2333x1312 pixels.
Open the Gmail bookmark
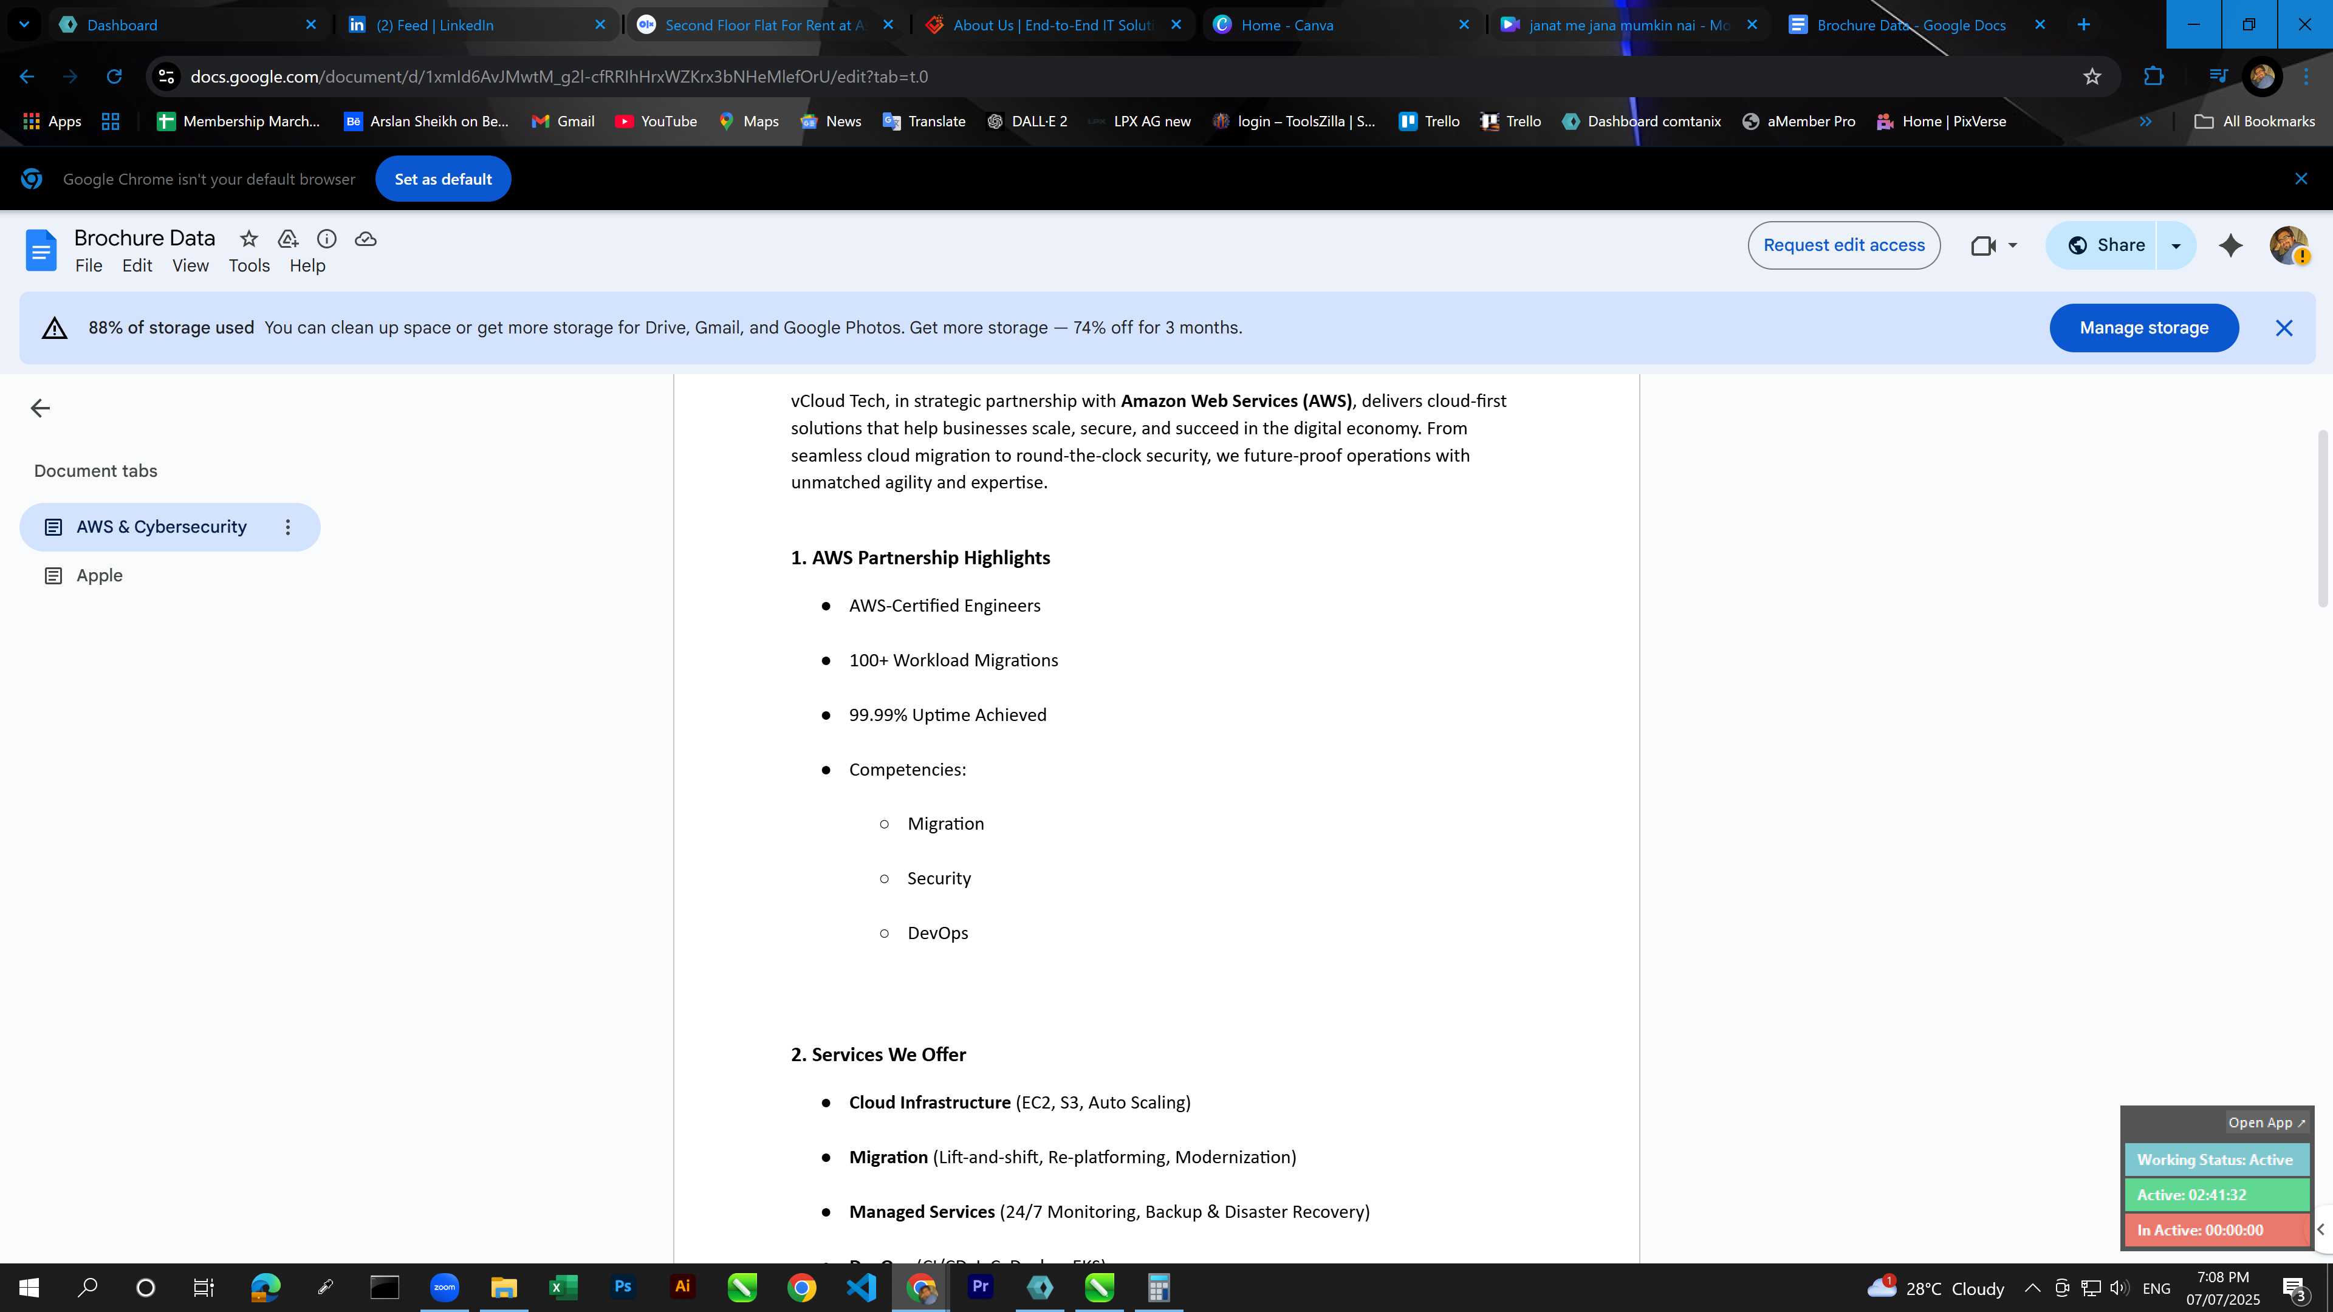point(563,121)
